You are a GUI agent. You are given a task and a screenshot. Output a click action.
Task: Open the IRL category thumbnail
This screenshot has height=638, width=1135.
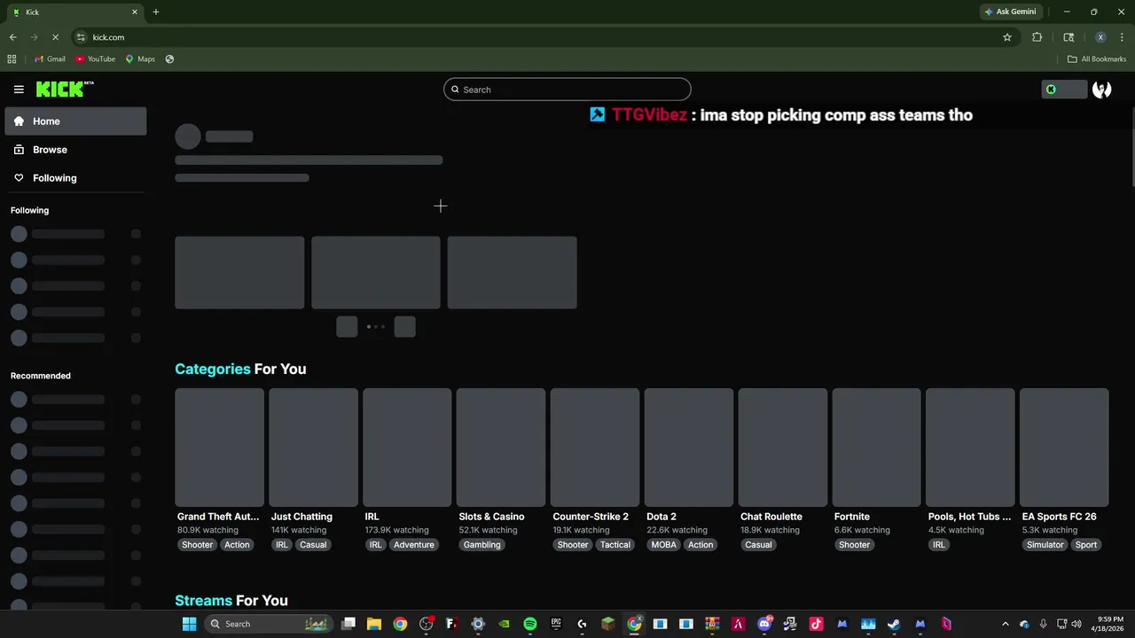pyautogui.click(x=407, y=447)
